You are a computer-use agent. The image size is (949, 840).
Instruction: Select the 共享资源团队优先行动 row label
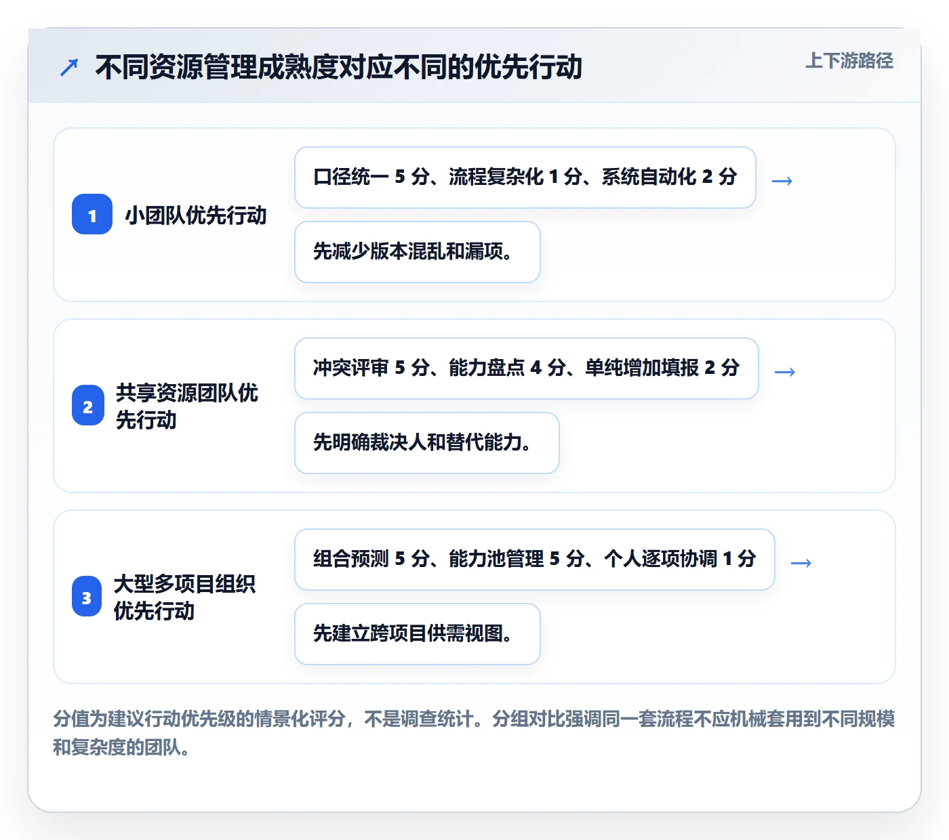coord(187,406)
